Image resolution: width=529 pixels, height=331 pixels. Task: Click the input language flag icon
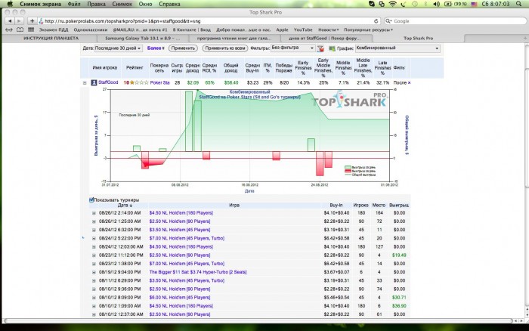[x=474, y=4]
